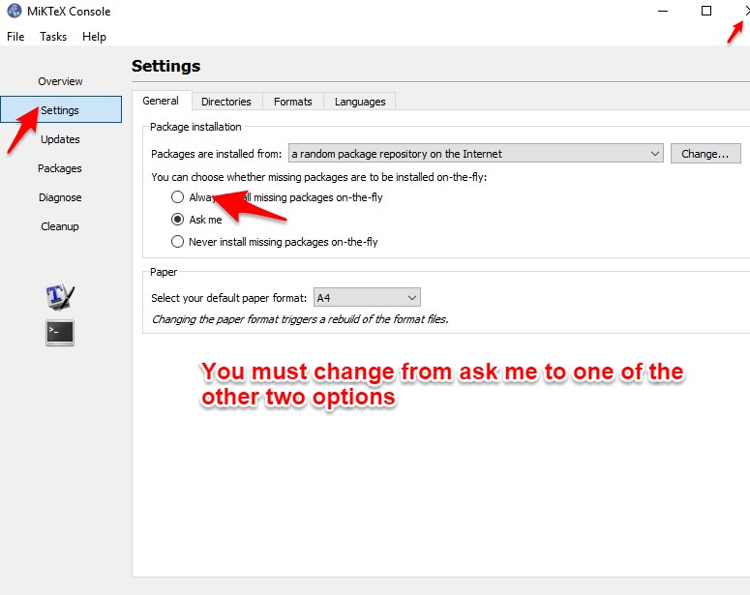The width and height of the screenshot is (750, 595).
Task: Select the Ask me radio button
Action: 177,220
